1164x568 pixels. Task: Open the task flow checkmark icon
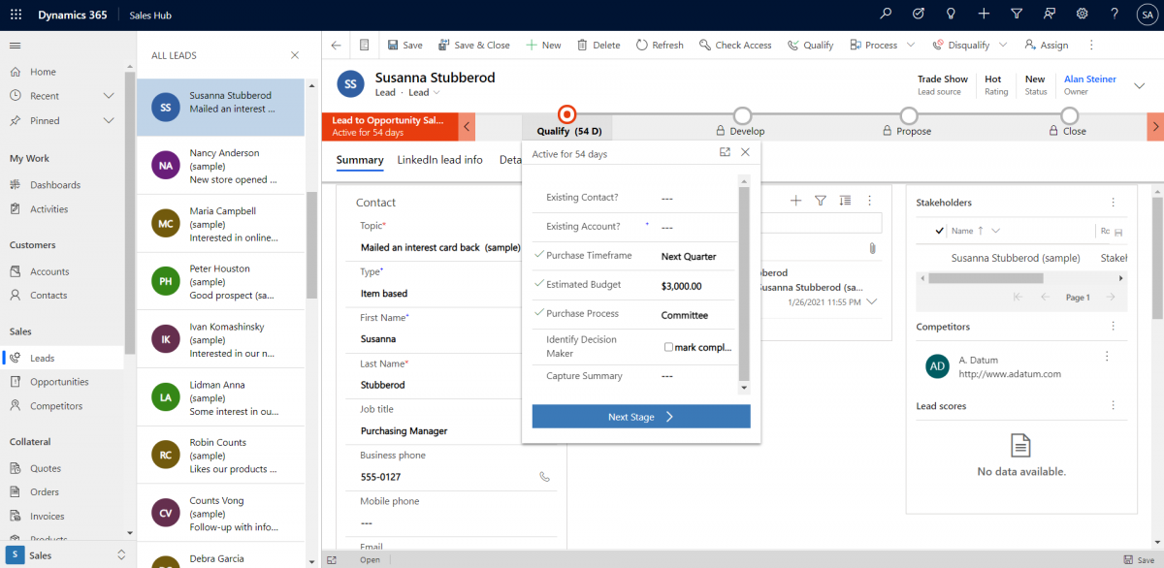click(919, 14)
